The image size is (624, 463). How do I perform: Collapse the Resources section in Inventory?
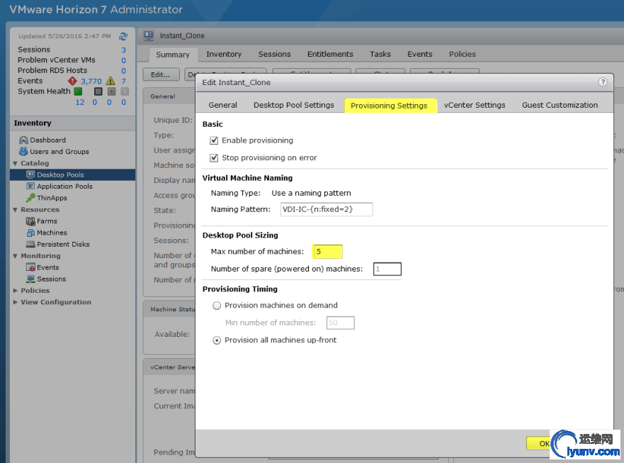pos(15,210)
